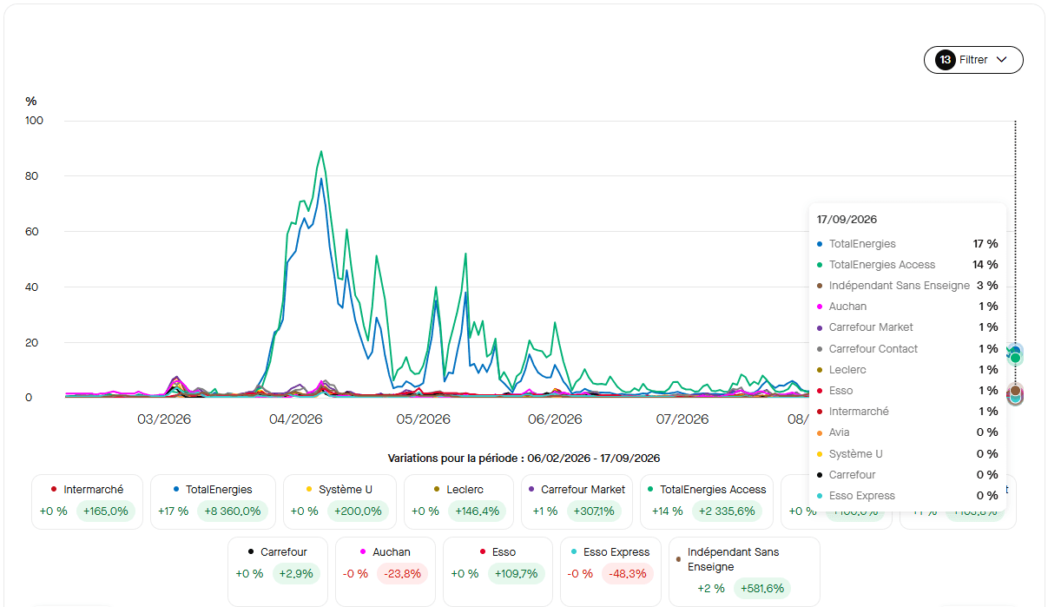Click the 04/2026 axis label
This screenshot has width=1048, height=607.
(295, 419)
